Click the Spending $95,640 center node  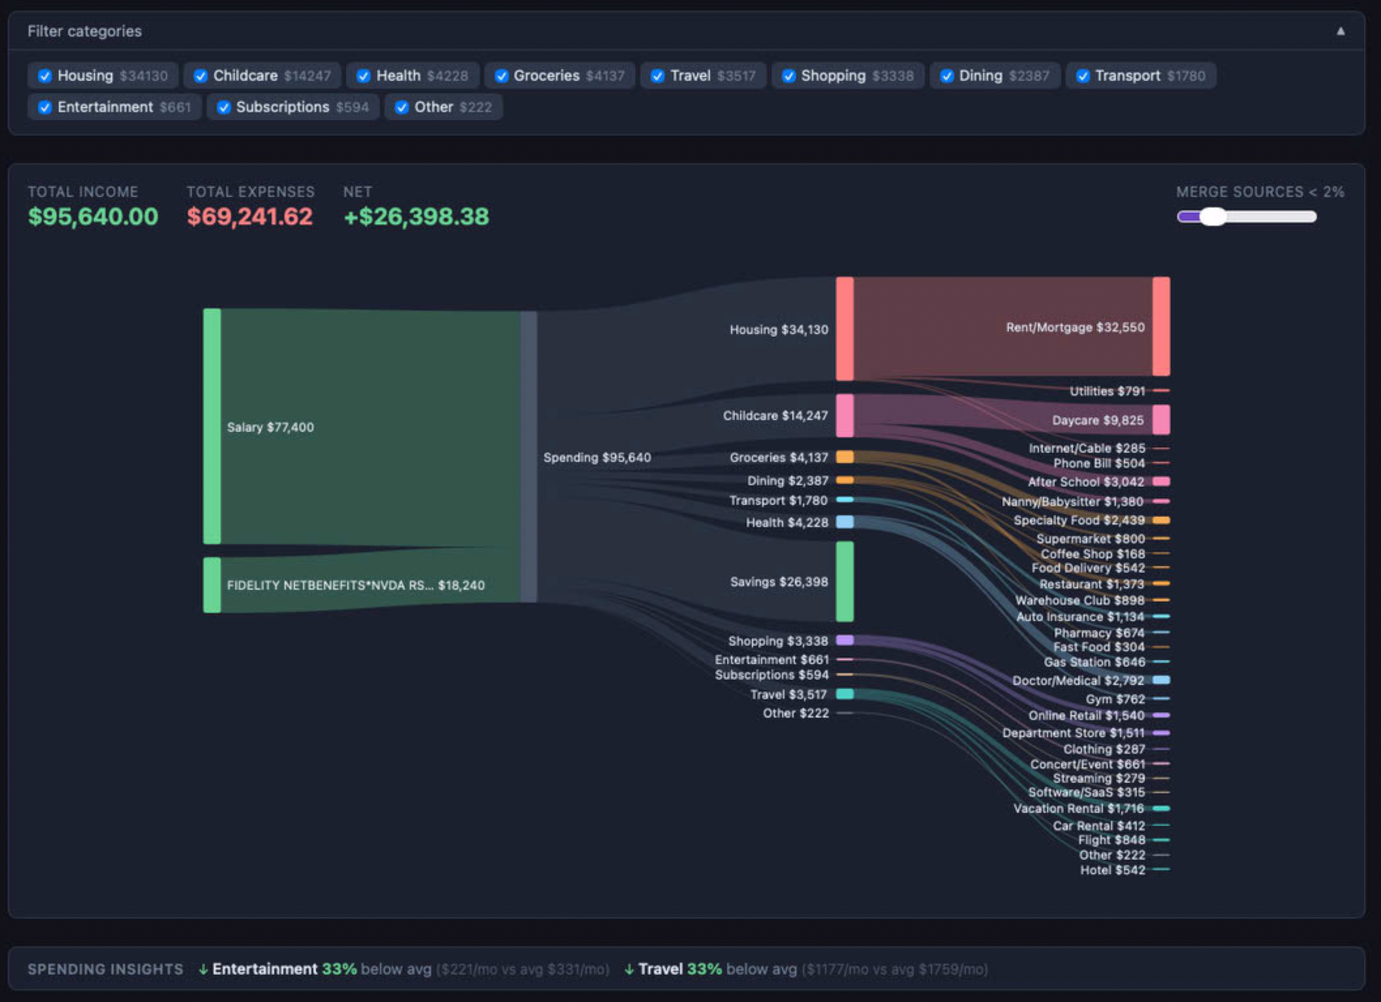529,457
